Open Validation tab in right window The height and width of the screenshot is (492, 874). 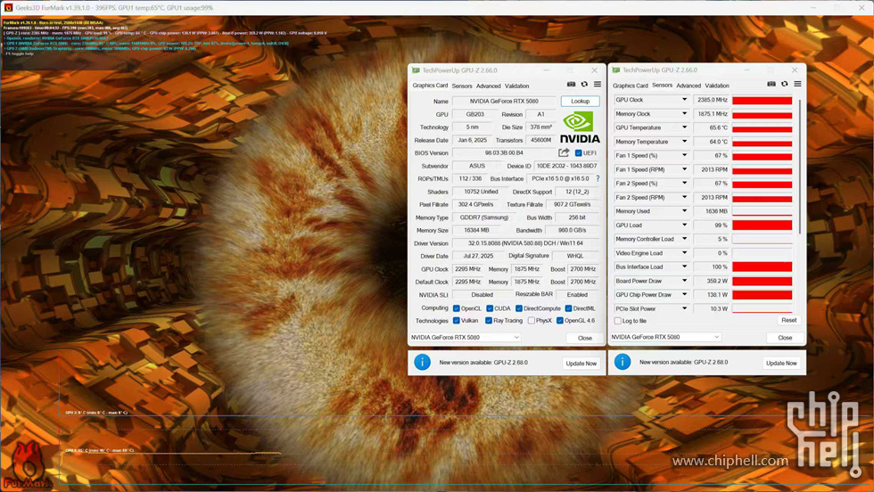(717, 86)
